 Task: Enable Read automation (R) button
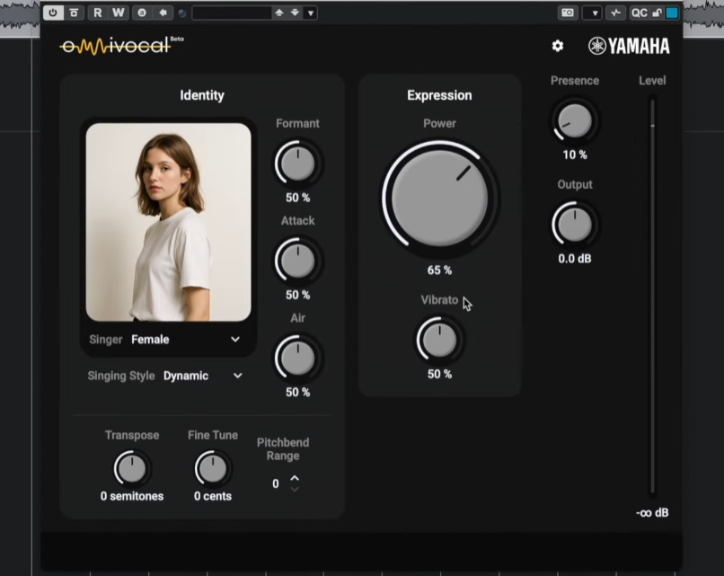pos(97,13)
